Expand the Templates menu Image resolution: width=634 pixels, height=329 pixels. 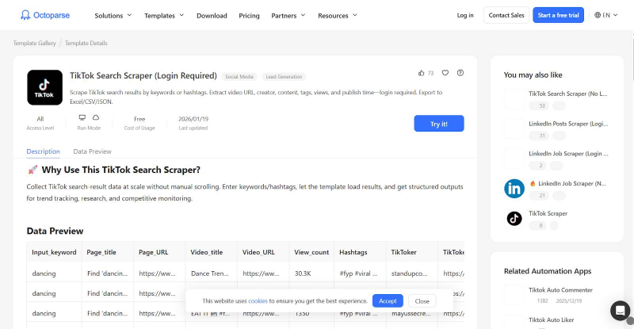point(164,15)
